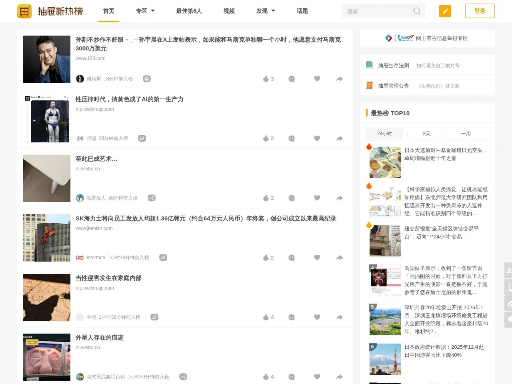This screenshot has height=384, width=512.
Task: Click the fire icon beside the top hot item
Action: [369, 146]
